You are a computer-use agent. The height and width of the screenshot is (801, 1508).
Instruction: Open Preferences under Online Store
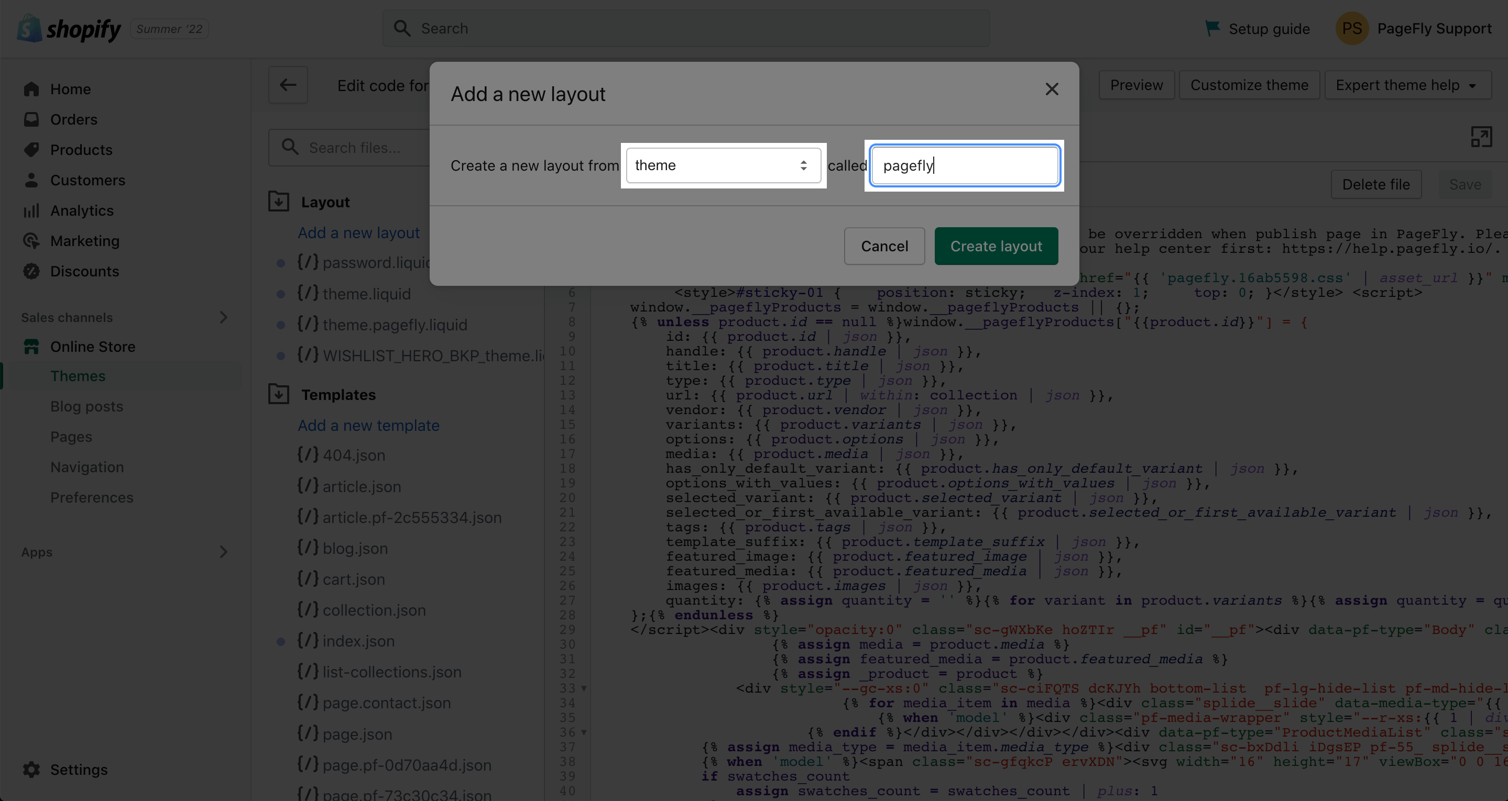(x=91, y=497)
